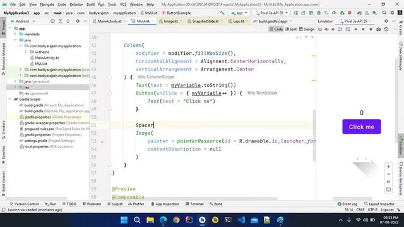Expand the res folder
404x227 pixels.
tap(15, 87)
